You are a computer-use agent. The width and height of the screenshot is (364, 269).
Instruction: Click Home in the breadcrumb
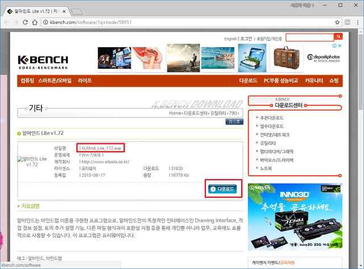point(175,113)
